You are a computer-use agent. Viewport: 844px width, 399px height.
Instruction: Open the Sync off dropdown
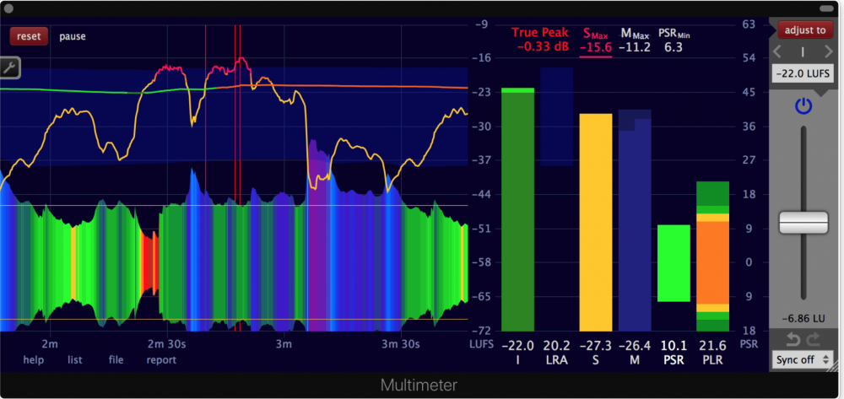pyautogui.click(x=802, y=359)
